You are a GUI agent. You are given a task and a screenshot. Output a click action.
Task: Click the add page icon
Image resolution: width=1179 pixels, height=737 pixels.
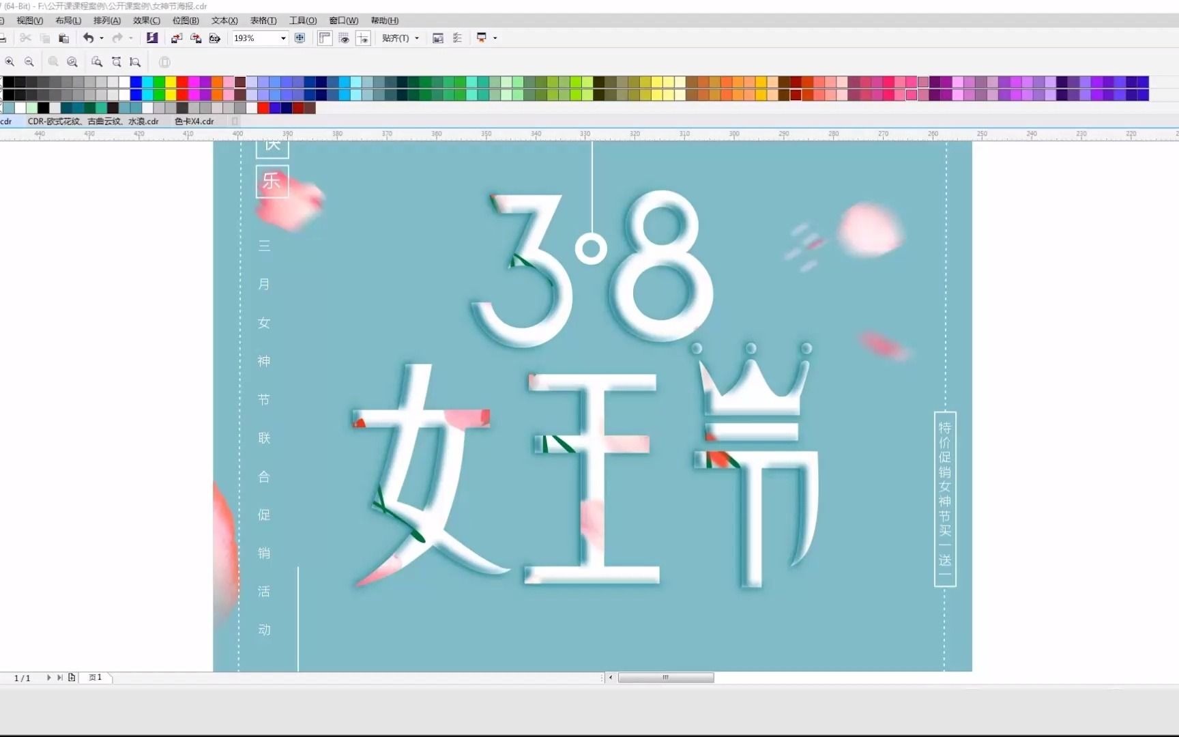[x=72, y=678]
